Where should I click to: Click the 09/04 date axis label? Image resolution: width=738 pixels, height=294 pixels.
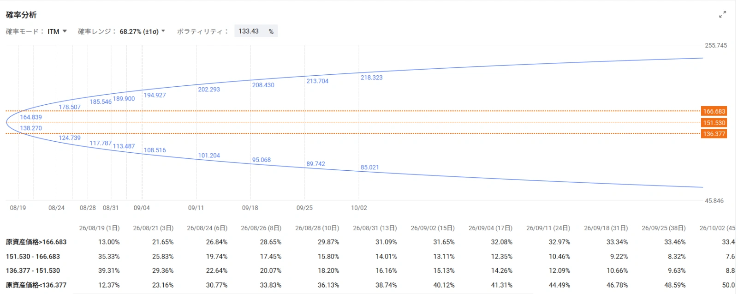(142, 208)
